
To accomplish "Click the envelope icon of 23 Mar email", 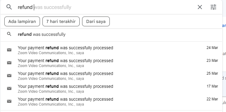I will point(9,63).
